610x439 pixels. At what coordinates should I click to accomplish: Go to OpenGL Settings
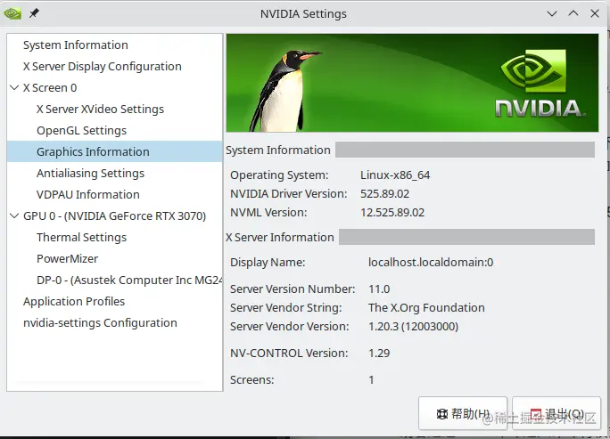pos(82,131)
